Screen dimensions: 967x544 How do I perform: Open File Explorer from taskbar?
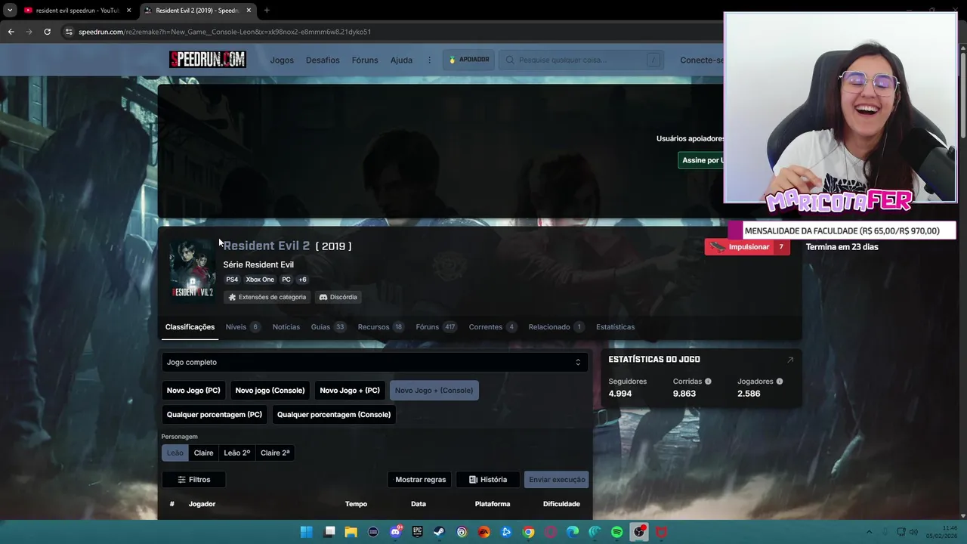pos(351,532)
